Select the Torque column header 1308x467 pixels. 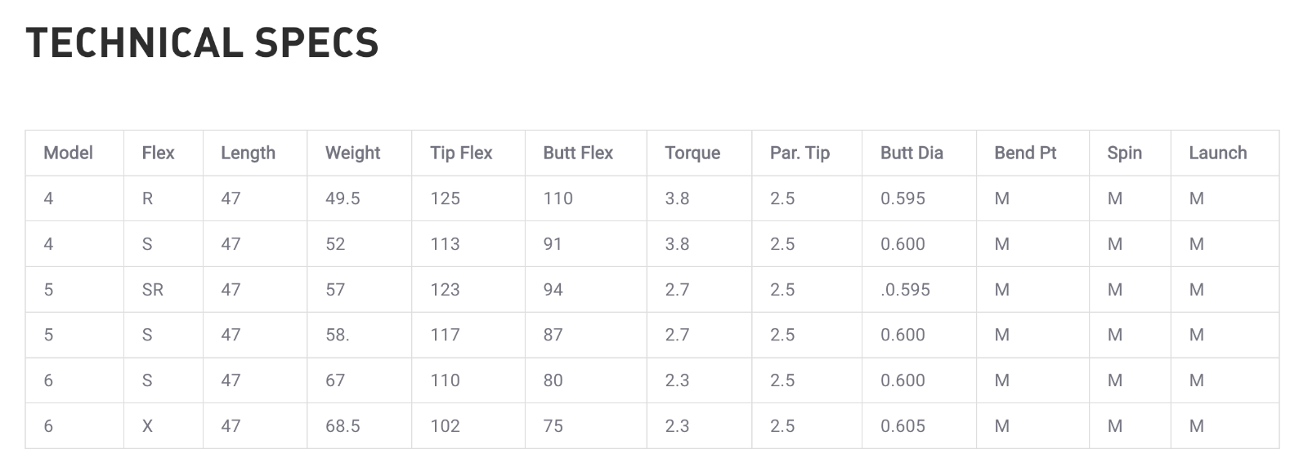click(x=692, y=153)
